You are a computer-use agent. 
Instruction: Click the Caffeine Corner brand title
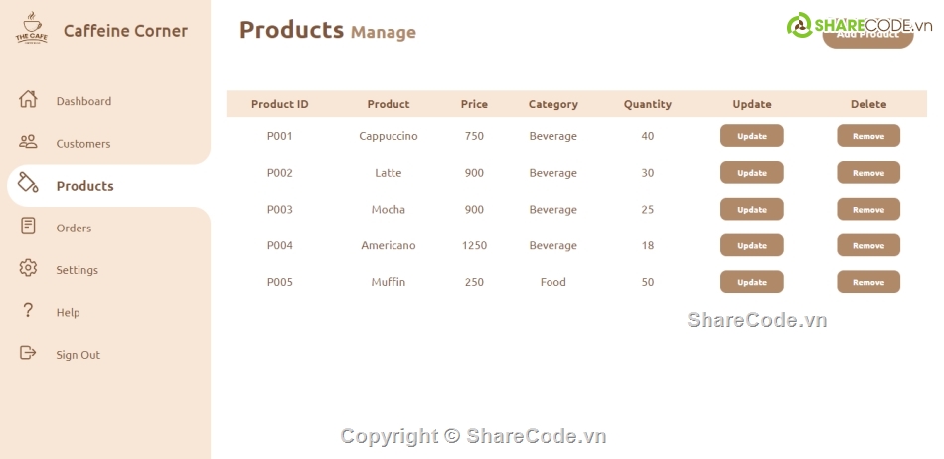125,31
